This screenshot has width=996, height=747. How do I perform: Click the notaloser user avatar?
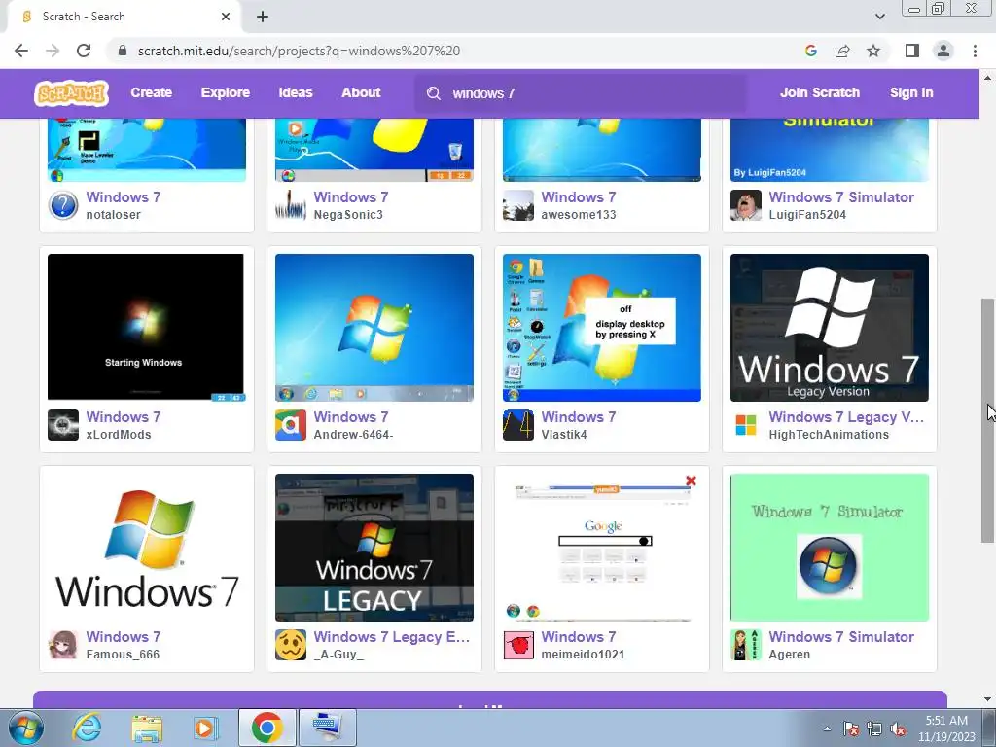(63, 205)
